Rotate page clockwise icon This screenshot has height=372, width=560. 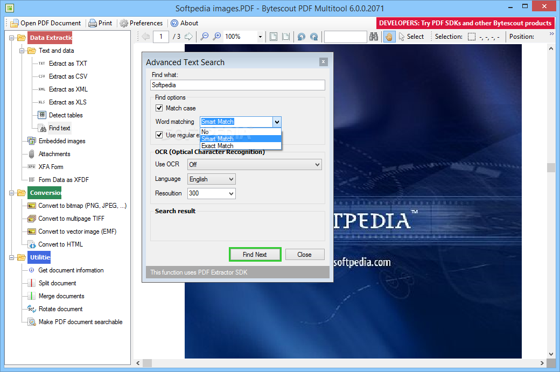314,37
